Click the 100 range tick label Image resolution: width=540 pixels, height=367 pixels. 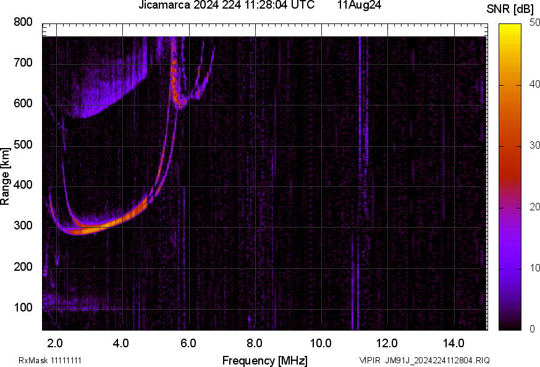pos(23,307)
